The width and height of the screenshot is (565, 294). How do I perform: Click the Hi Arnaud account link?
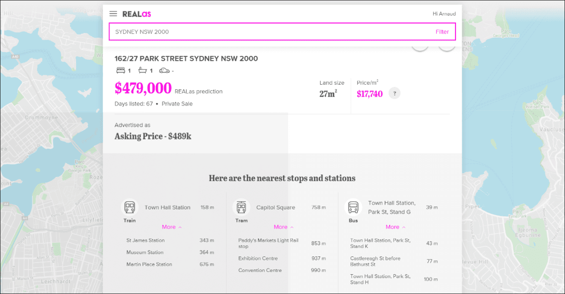coord(444,14)
